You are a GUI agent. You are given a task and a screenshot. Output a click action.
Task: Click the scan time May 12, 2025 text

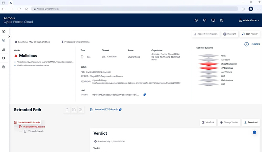click(x=34, y=42)
